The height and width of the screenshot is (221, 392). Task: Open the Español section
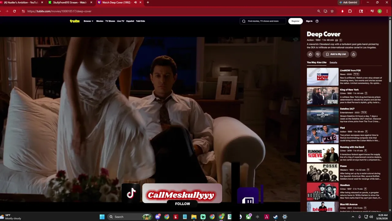tap(130, 21)
